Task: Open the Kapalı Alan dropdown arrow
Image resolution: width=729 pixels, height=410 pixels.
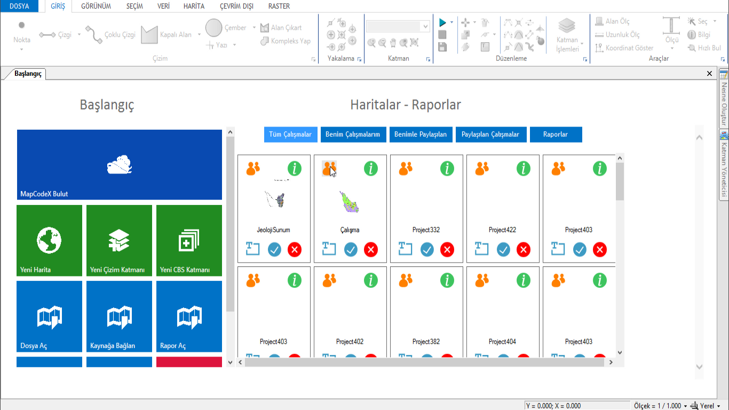Action: tap(199, 35)
